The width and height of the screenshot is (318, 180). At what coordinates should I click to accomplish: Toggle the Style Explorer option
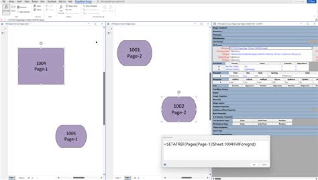(x=25, y=12)
